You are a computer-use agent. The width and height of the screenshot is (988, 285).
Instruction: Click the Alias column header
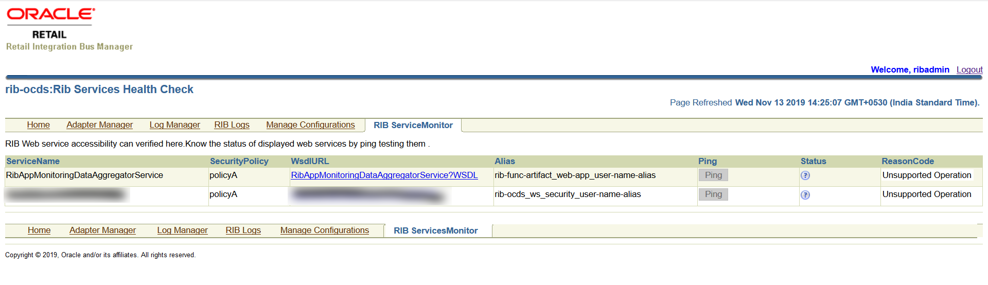505,162
